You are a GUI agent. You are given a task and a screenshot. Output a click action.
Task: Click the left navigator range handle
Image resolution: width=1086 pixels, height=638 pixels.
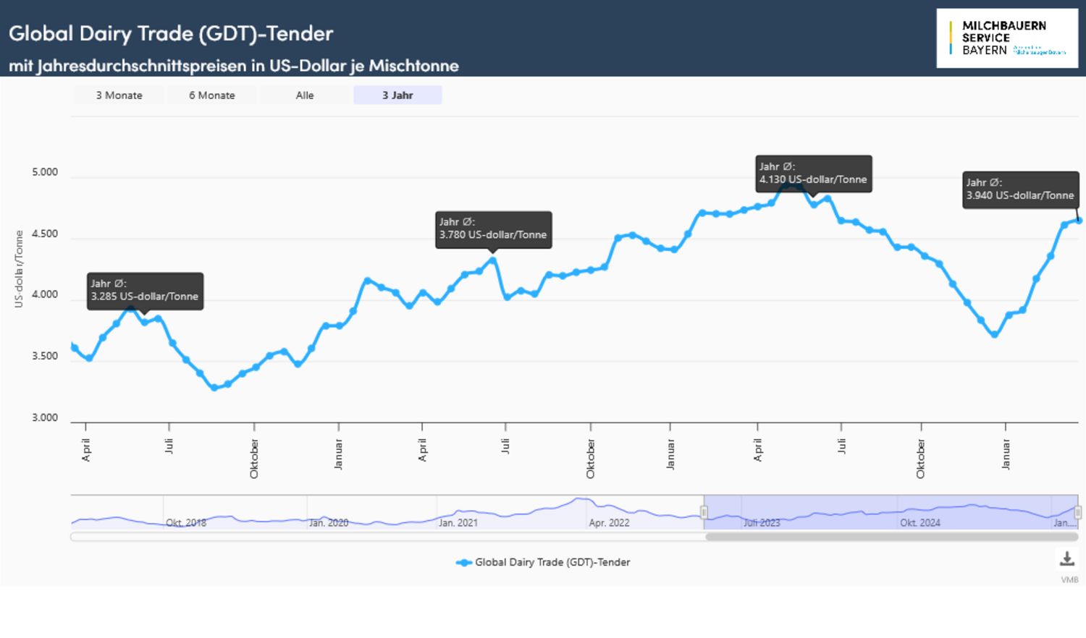coord(704,512)
